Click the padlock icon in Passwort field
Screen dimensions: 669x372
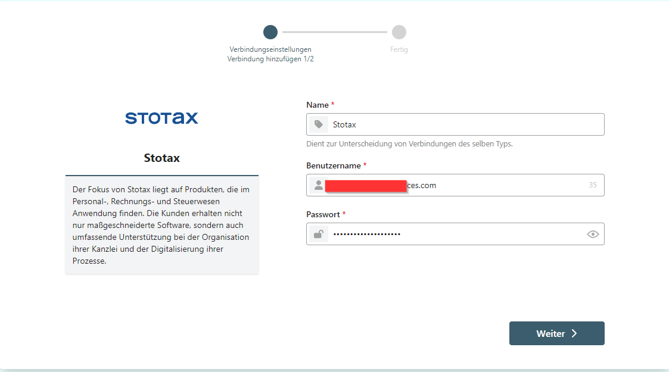click(318, 234)
